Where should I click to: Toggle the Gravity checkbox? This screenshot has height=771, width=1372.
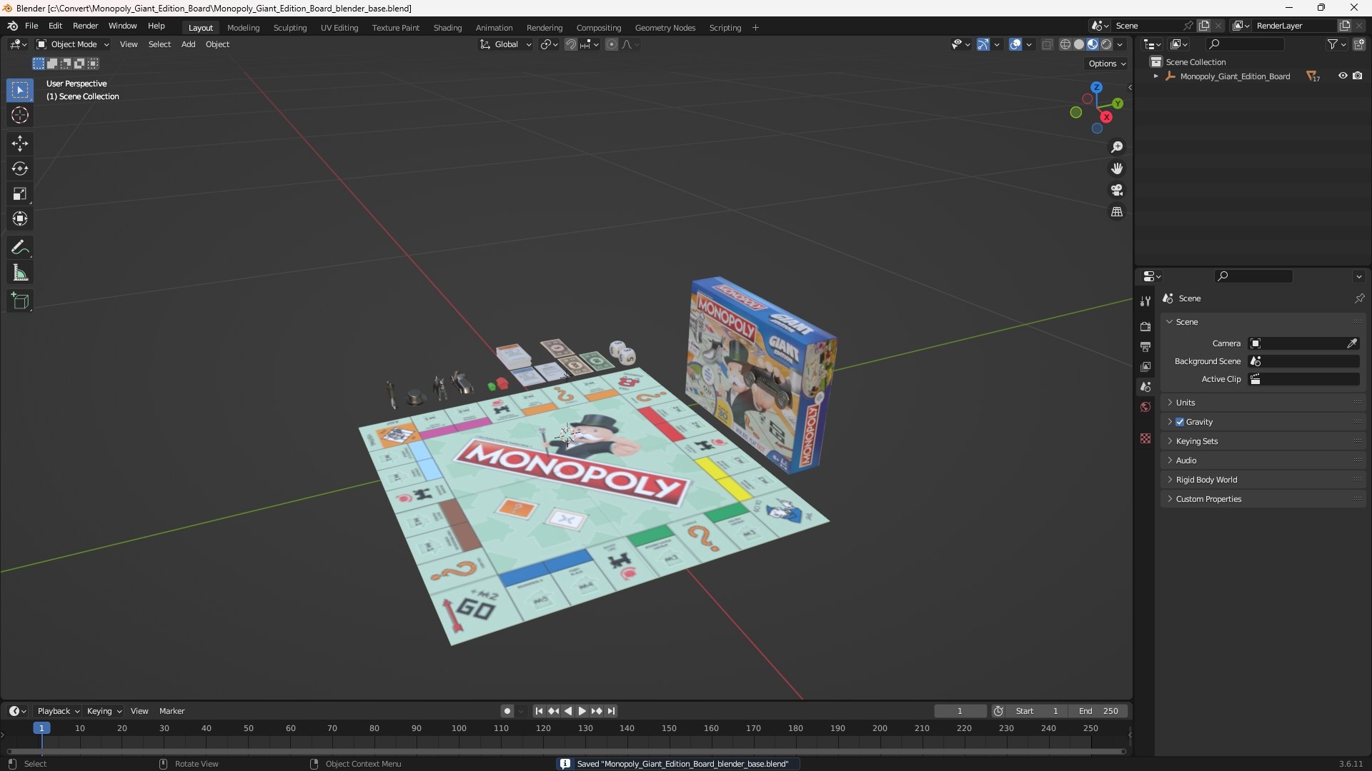1180,422
